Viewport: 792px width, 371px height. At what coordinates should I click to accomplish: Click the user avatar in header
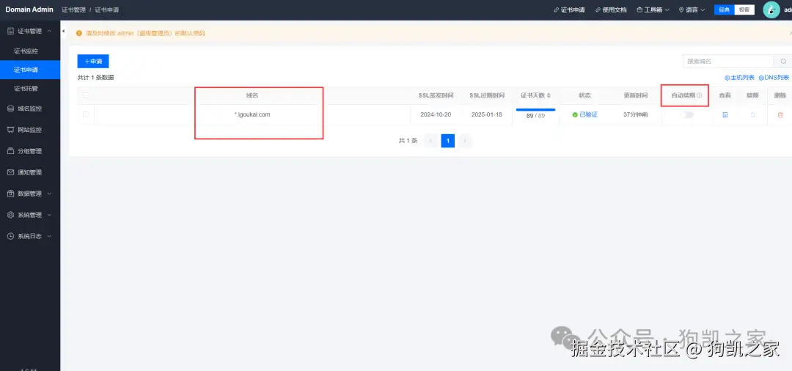click(771, 10)
